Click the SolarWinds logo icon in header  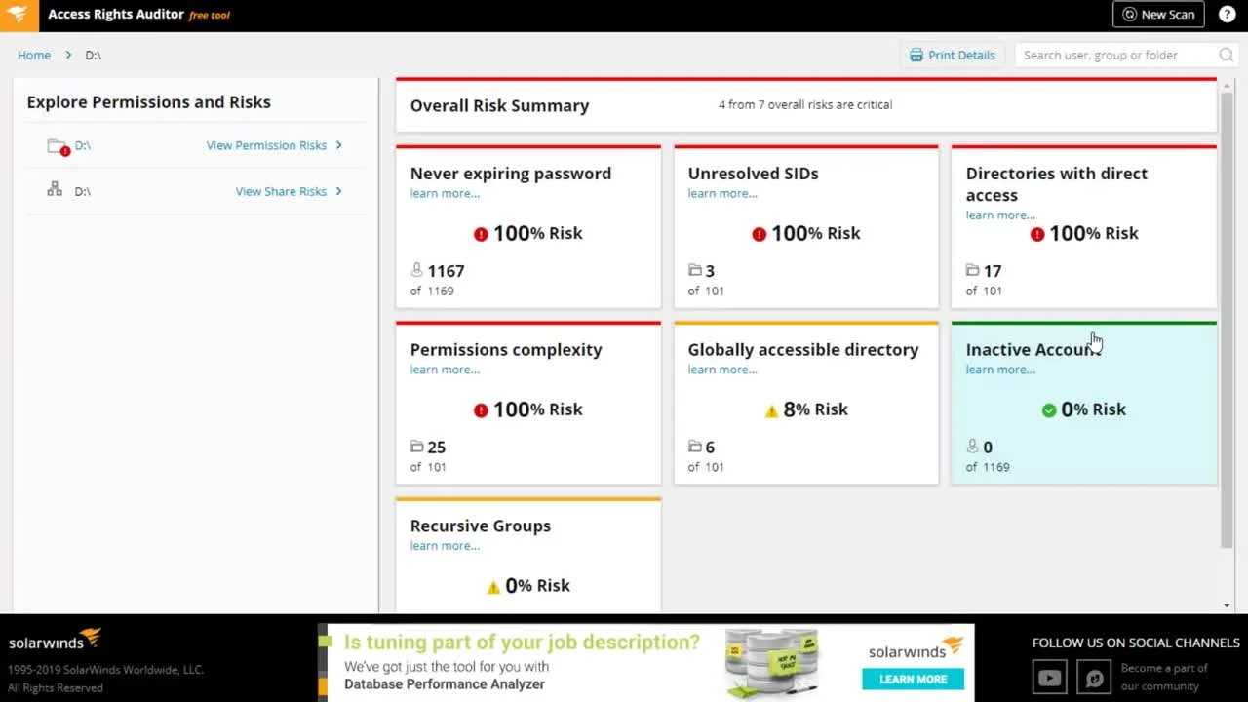[19, 15]
